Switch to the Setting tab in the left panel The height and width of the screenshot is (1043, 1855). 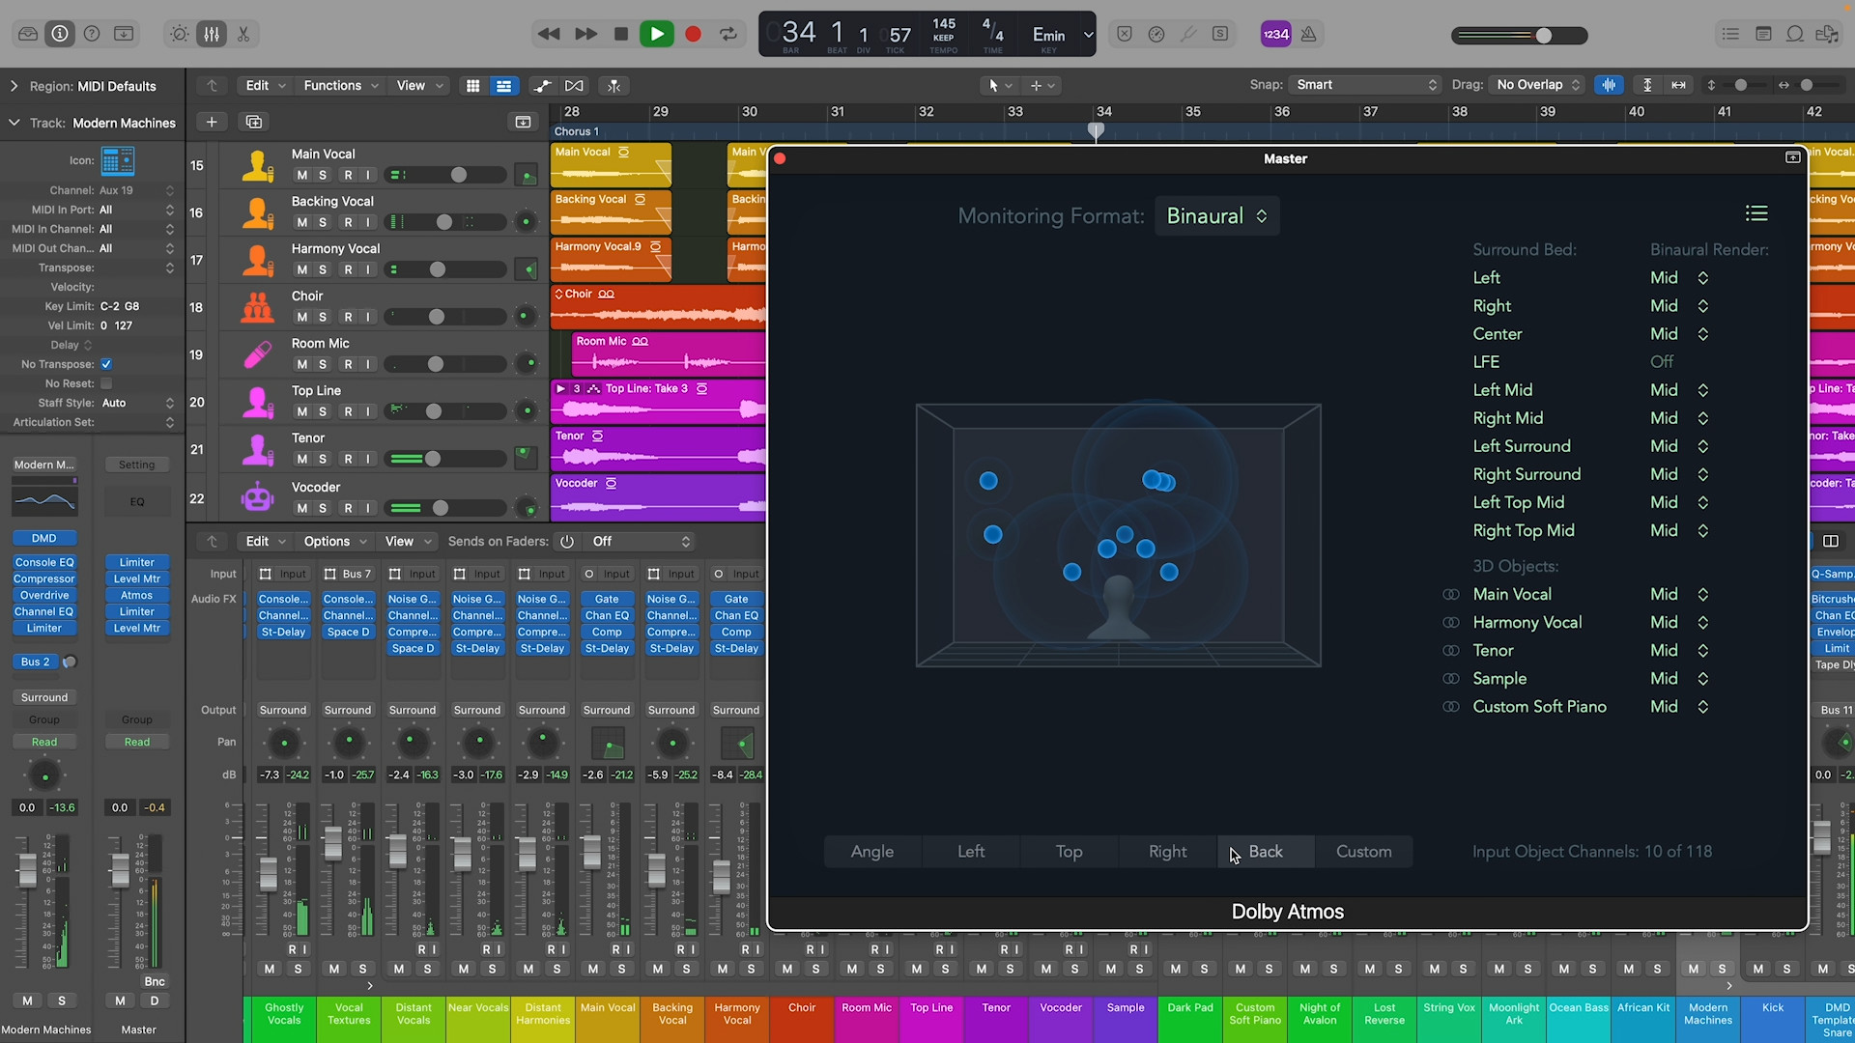[x=136, y=465]
